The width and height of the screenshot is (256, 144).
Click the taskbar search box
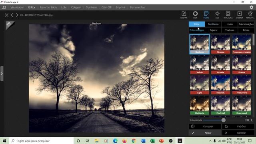42,141
